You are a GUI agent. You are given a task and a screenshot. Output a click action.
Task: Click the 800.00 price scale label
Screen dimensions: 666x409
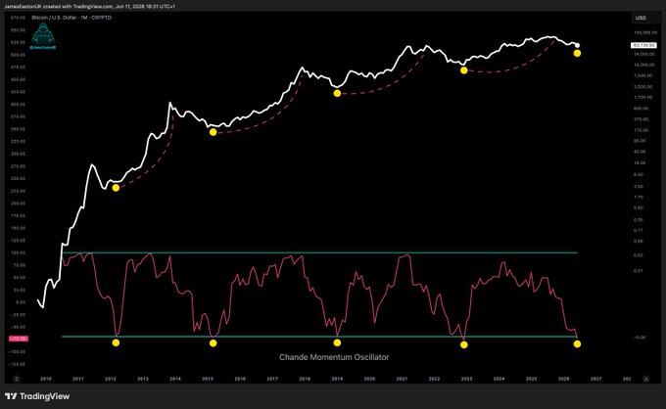(642, 109)
